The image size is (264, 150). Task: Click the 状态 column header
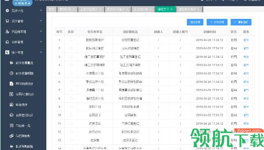[234, 32]
